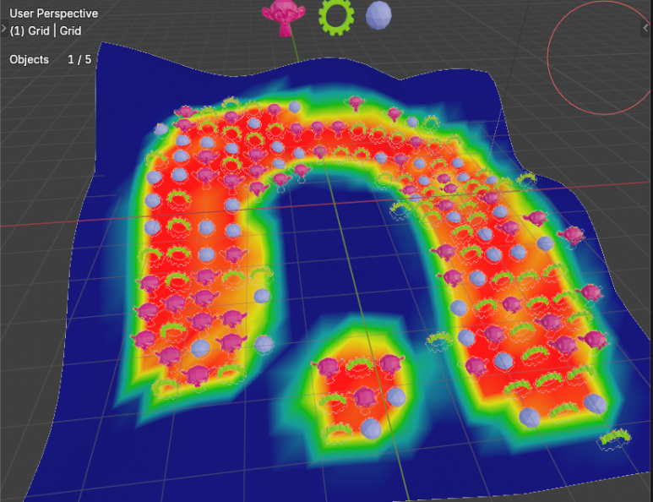
Task: Select the large pink Suzanne monkey object
Action: (x=284, y=17)
